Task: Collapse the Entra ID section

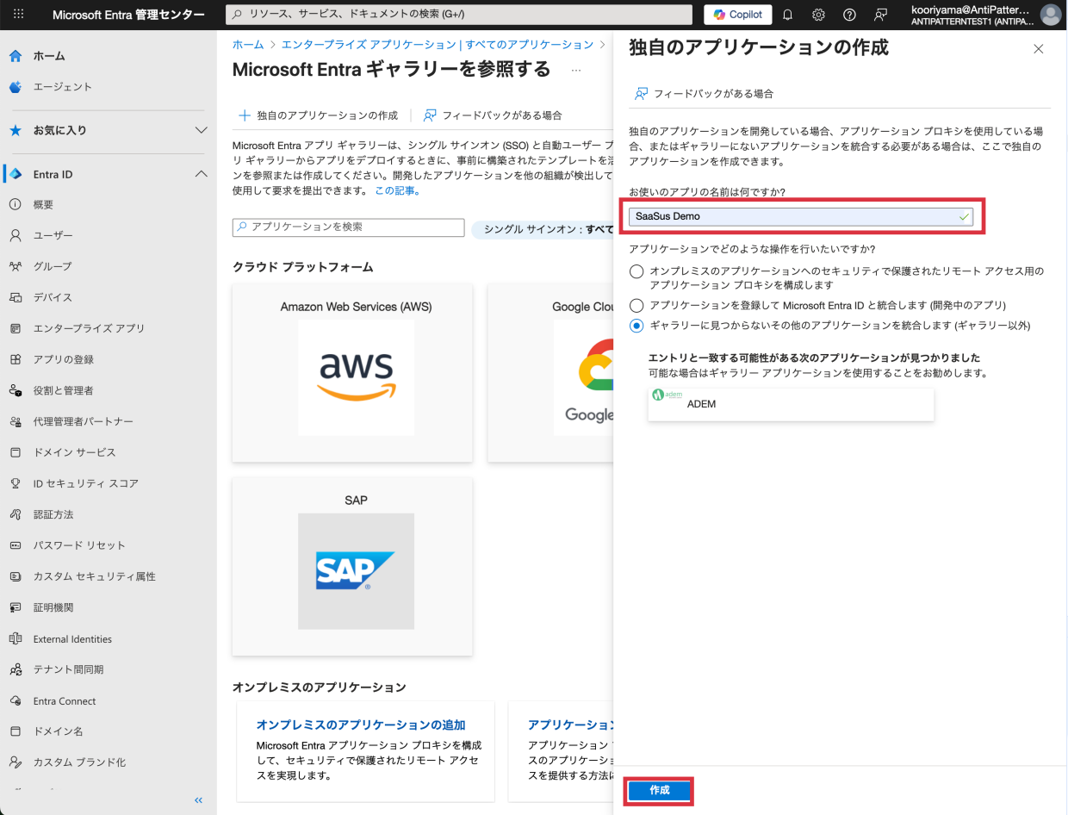Action: [202, 174]
